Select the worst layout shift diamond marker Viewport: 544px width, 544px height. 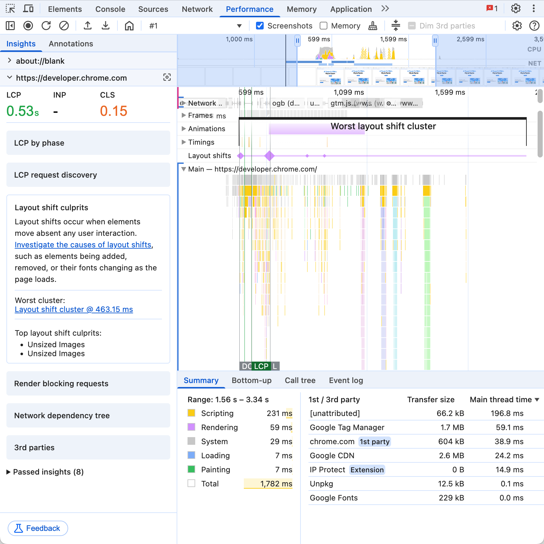(269, 156)
